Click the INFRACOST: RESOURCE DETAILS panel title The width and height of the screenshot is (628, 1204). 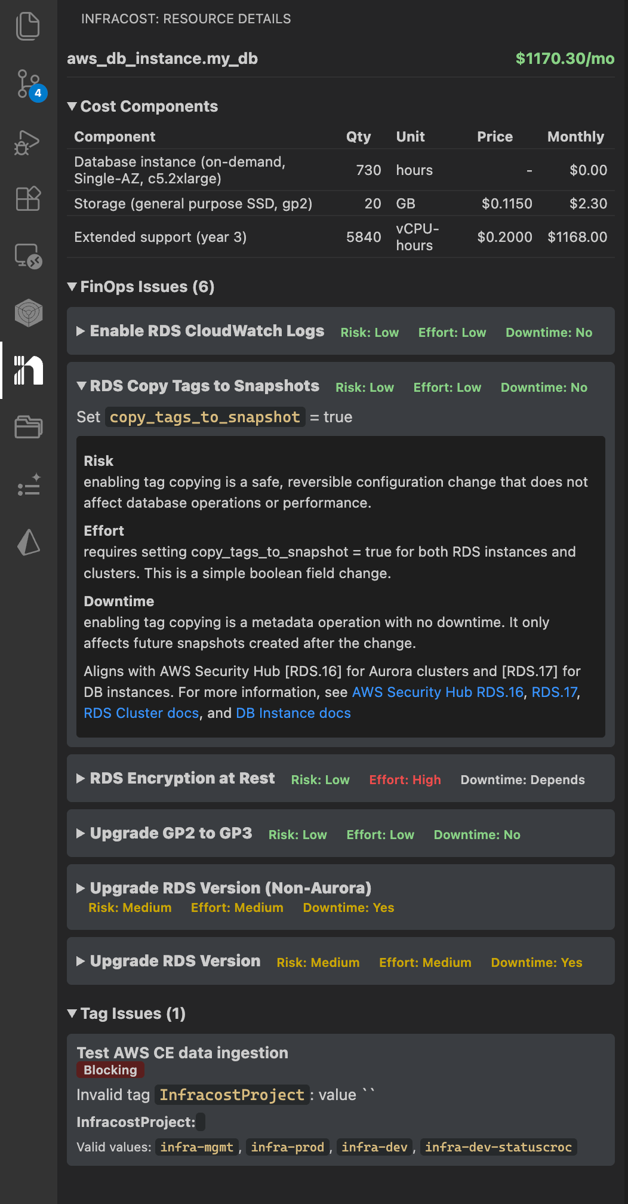[186, 19]
